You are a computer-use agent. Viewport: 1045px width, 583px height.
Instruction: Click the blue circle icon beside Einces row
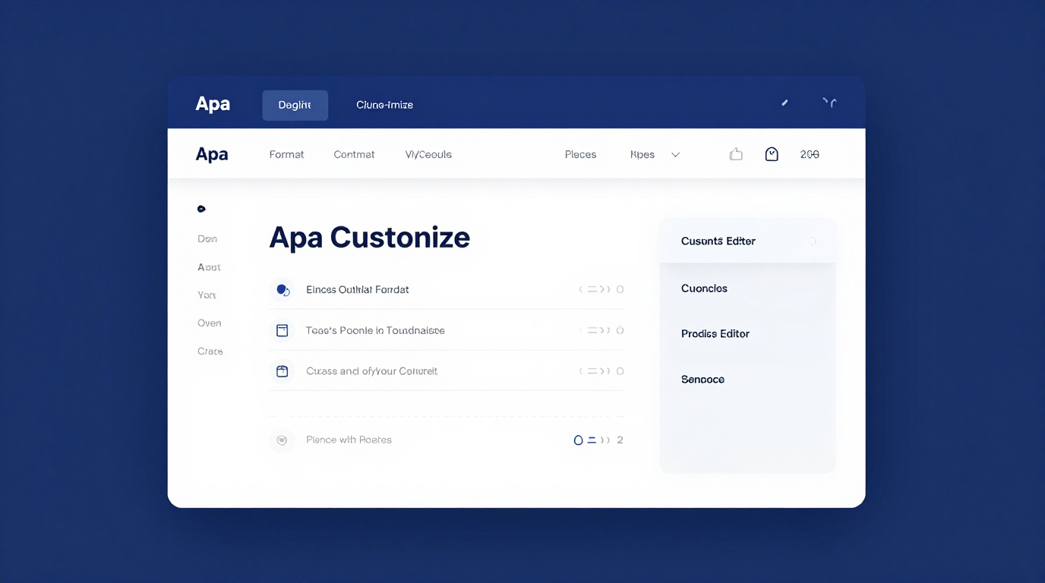pyautogui.click(x=282, y=289)
